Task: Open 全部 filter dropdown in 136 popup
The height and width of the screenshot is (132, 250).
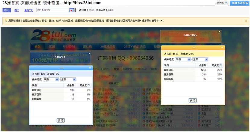Action: tap(68, 79)
